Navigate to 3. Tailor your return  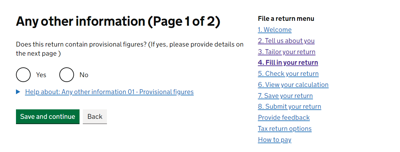click(287, 52)
